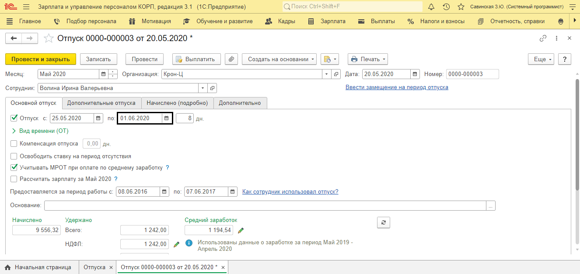Screen dimensions: 580x274
Task: Click the Основание input field
Action: click(x=265, y=205)
